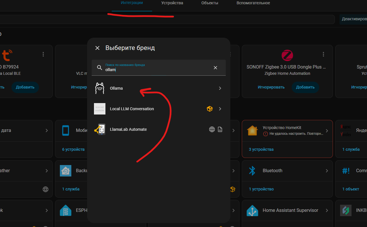Expand the Local LLM Conversation chevron
Viewport: 367px width, 227px height.
[x=220, y=109]
